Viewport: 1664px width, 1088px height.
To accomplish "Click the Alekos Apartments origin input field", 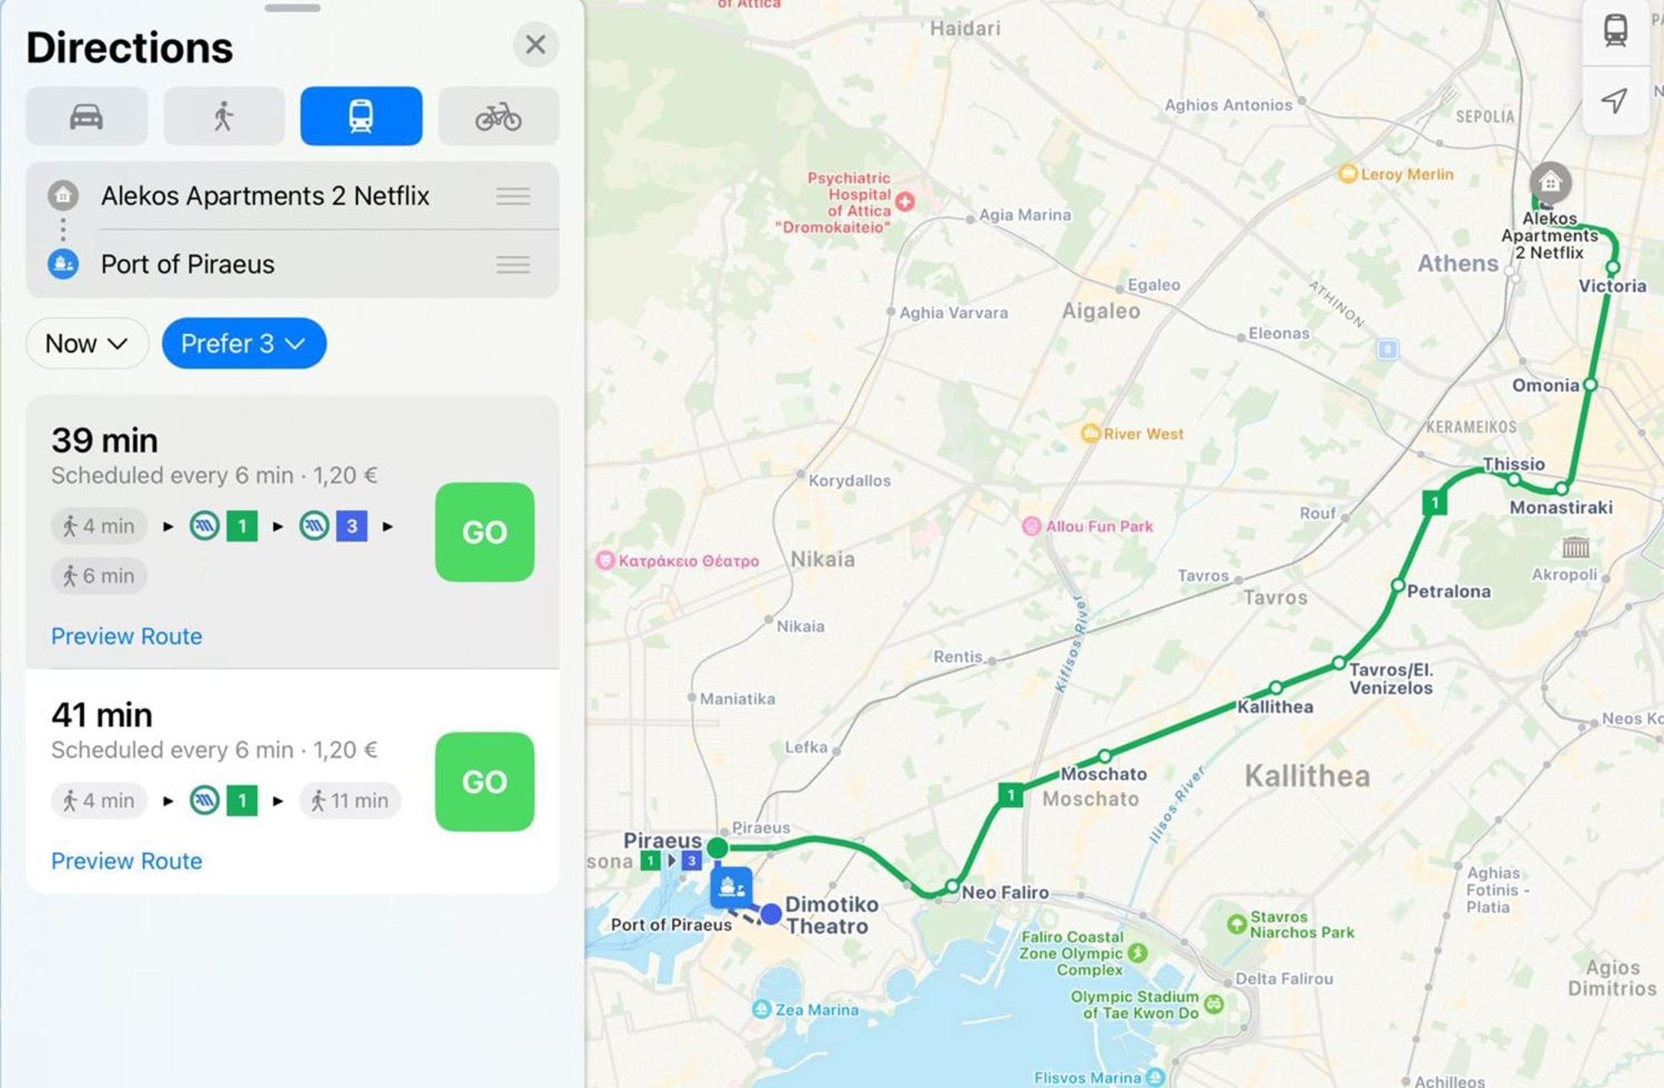I will (280, 196).
